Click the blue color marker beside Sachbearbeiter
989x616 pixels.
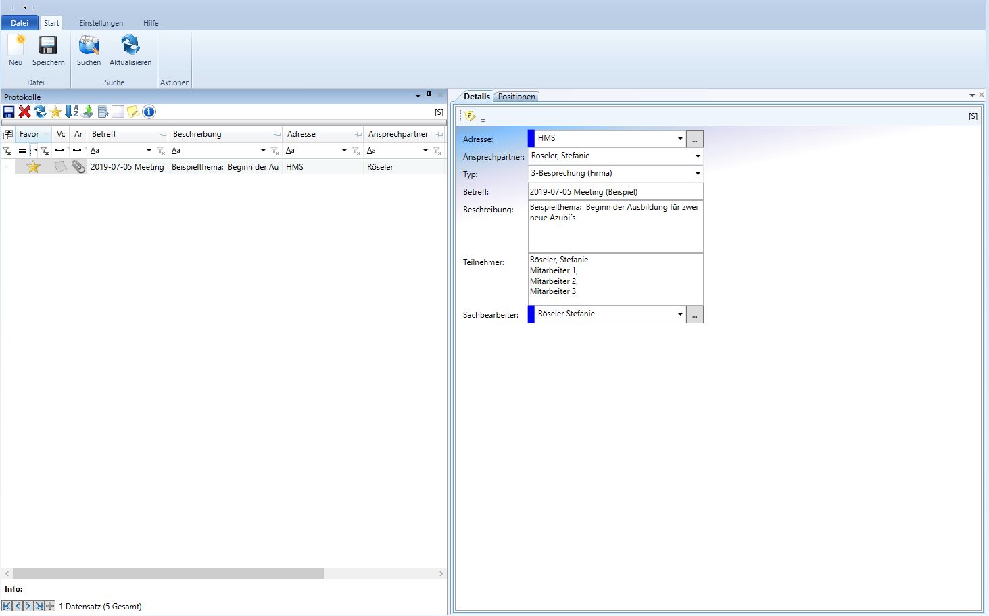[531, 314]
